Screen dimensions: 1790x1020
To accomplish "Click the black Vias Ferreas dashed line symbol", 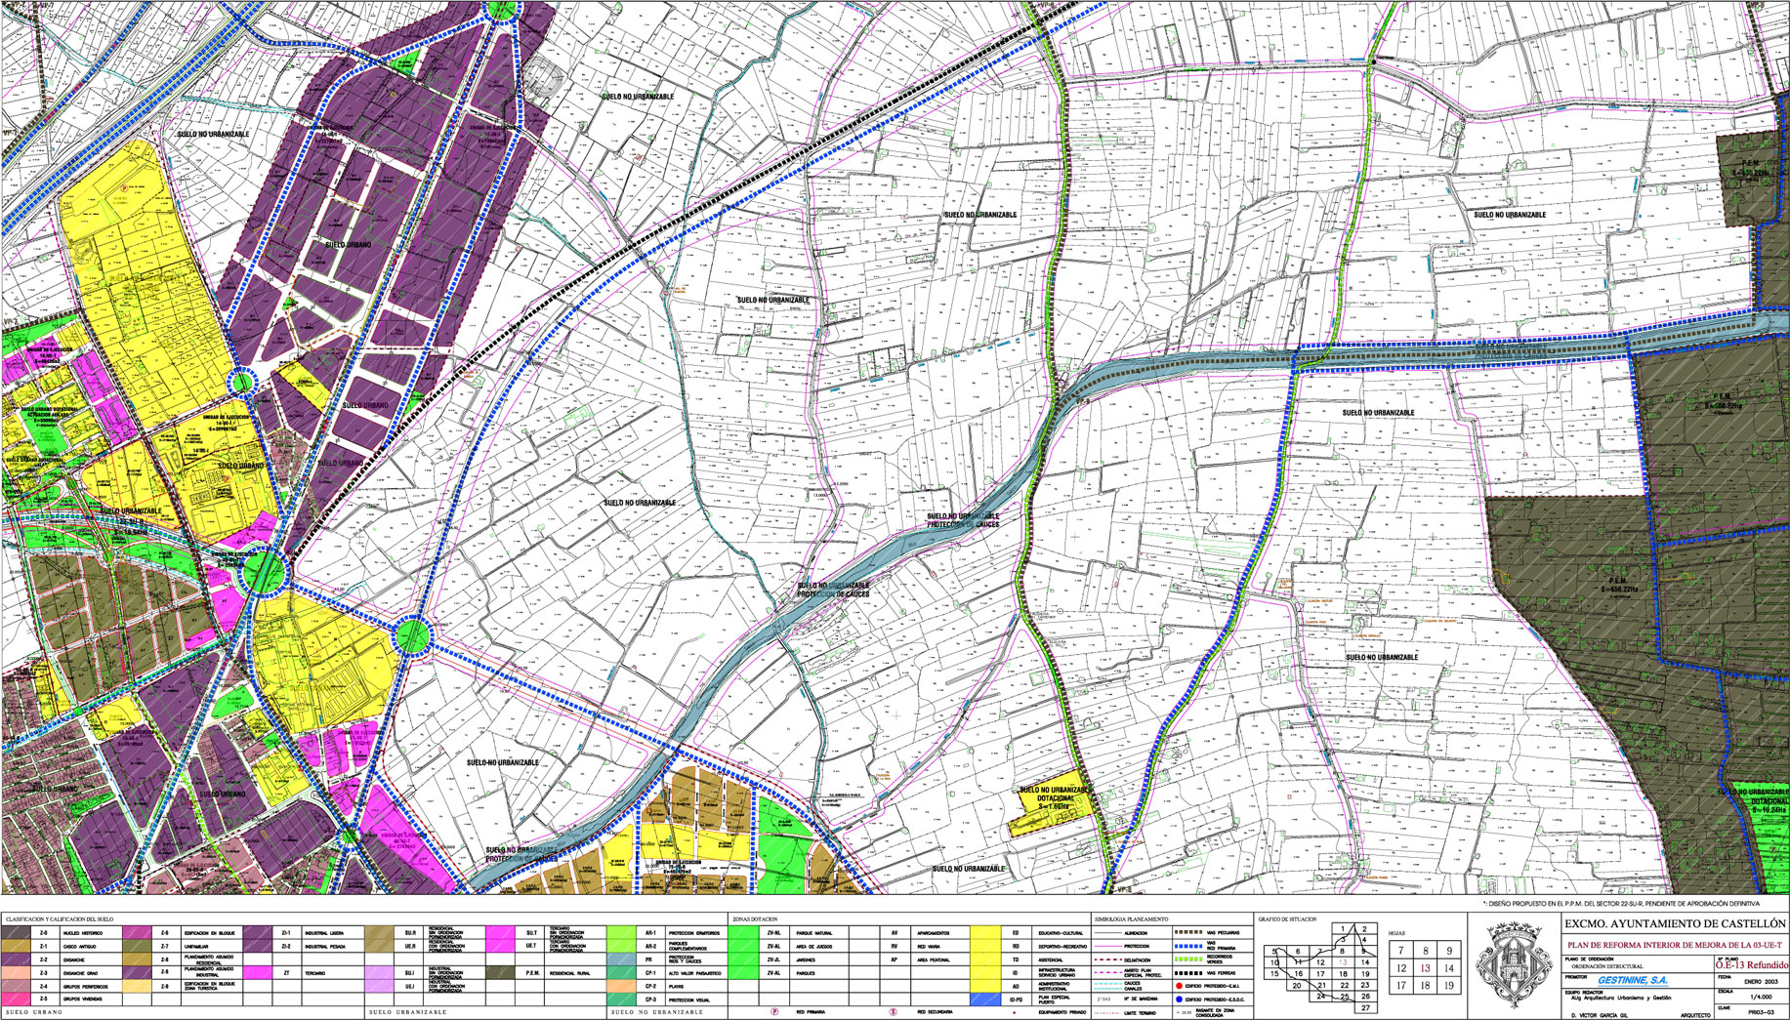I will point(1188,973).
